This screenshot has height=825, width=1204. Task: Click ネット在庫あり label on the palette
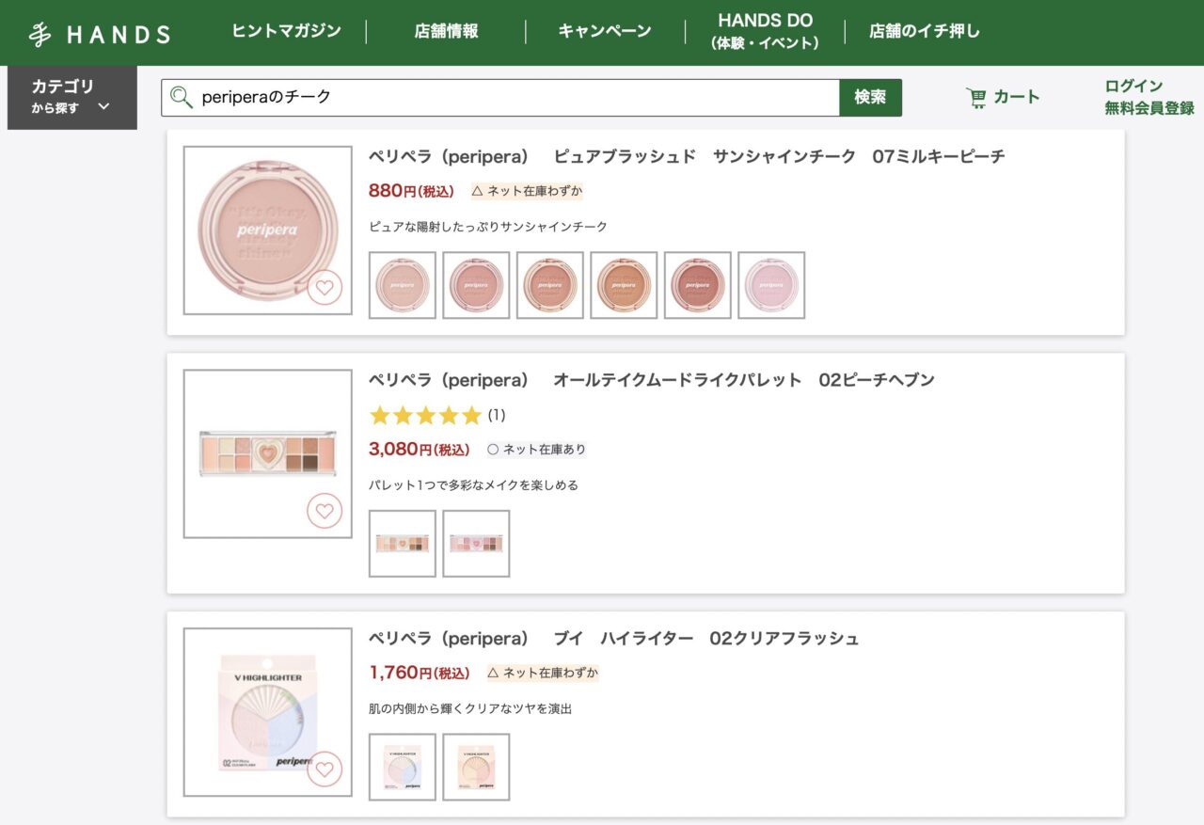point(536,450)
